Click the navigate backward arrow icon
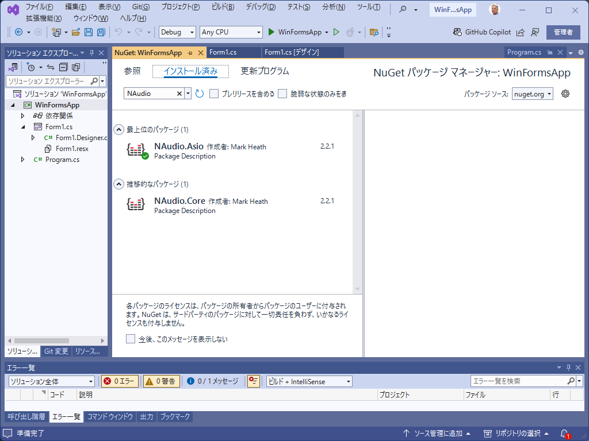The width and height of the screenshot is (589, 441). pyautogui.click(x=18, y=32)
